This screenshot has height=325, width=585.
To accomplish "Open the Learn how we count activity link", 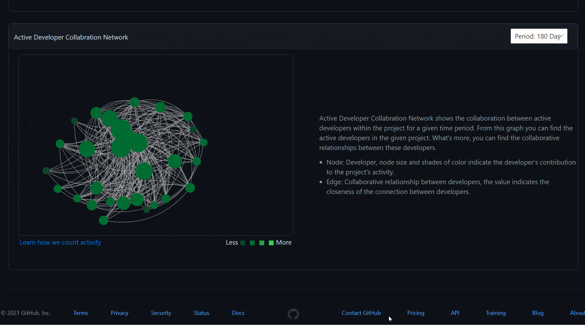I will [x=60, y=242].
